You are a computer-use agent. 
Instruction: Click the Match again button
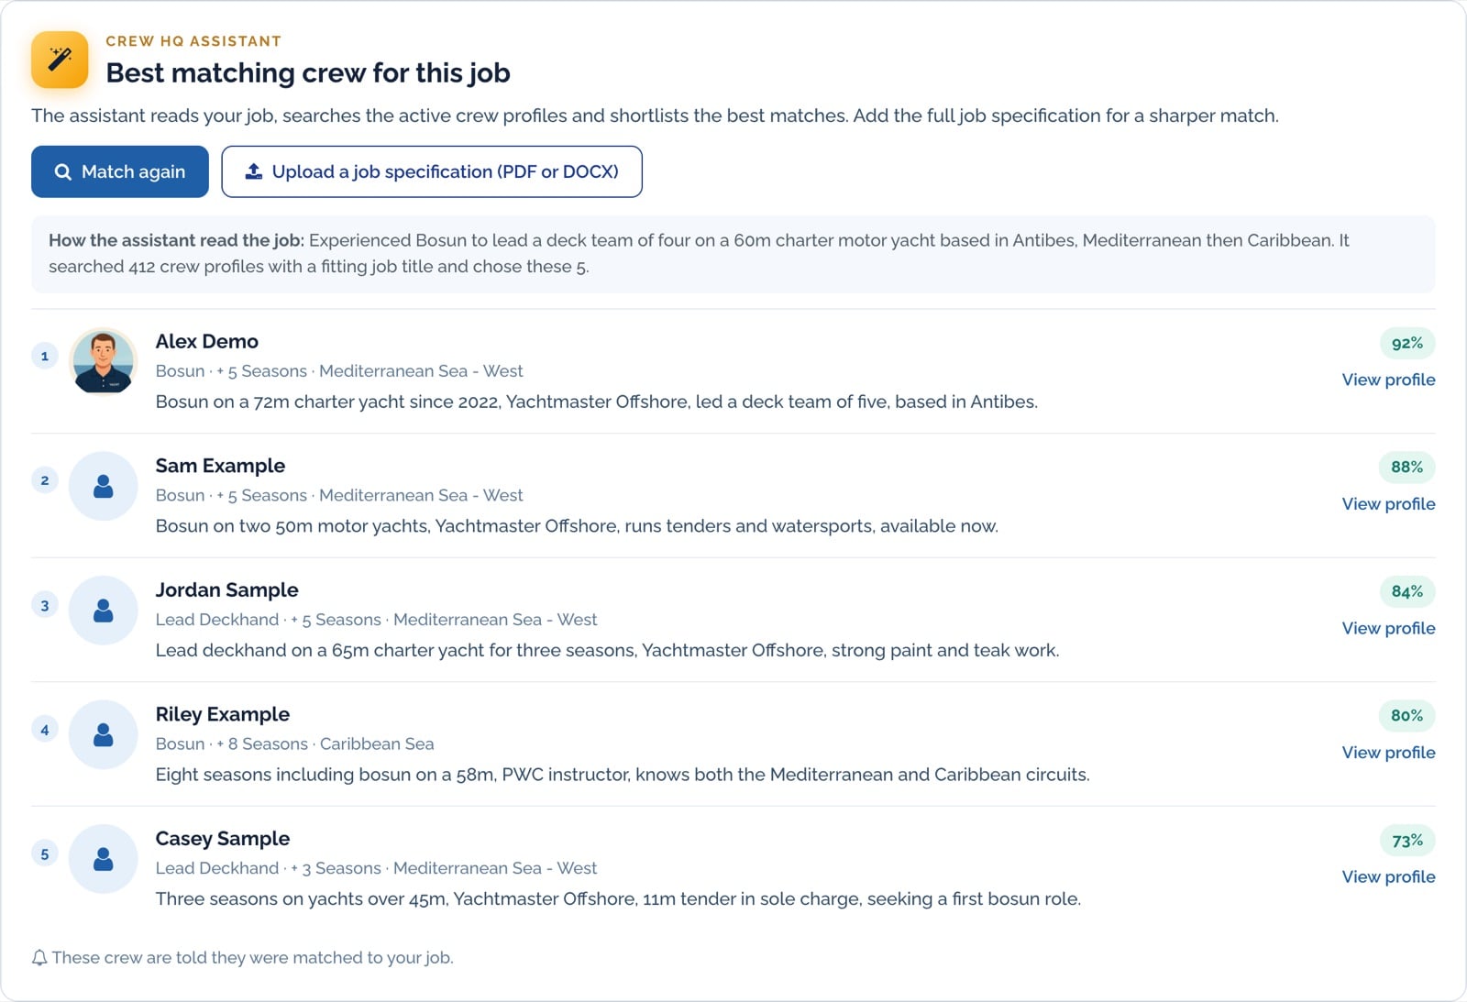120,171
